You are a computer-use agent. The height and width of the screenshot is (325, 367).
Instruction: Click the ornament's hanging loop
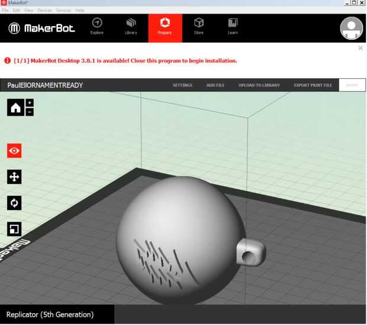(252, 252)
